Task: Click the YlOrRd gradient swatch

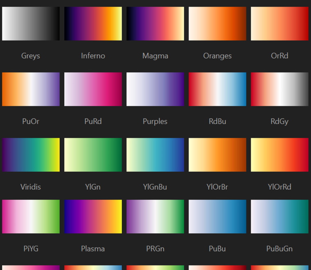Action: (279, 155)
